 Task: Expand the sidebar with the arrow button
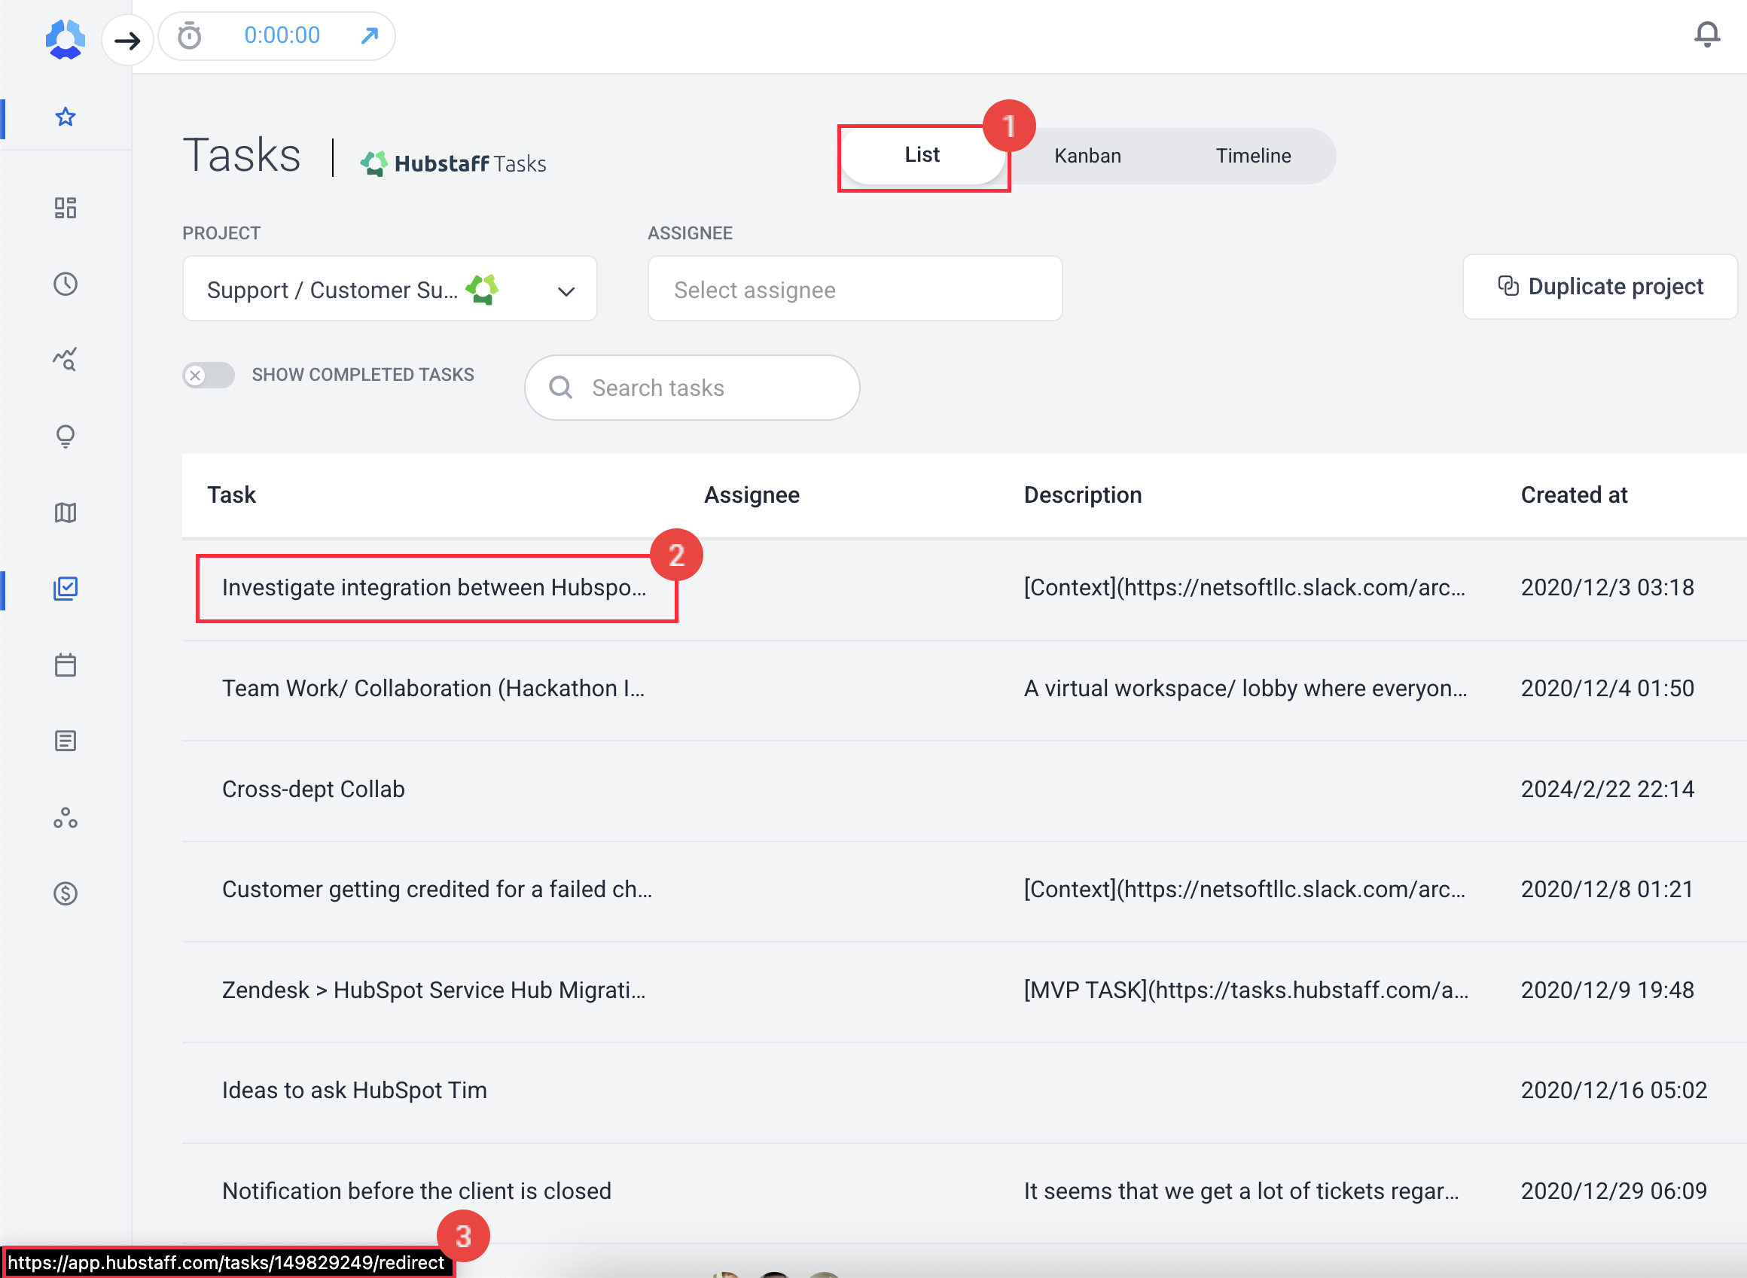coord(127,39)
